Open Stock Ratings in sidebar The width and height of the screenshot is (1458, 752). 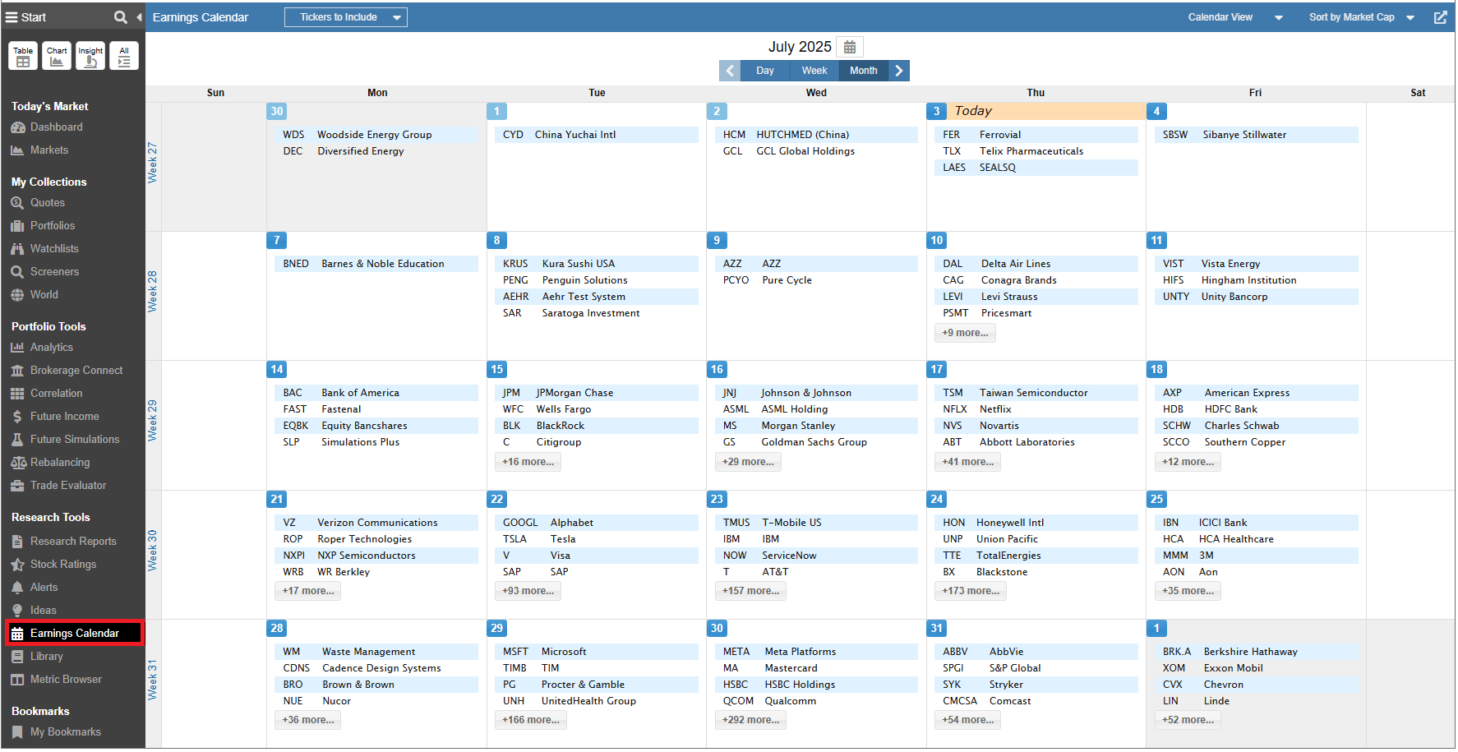tap(63, 565)
